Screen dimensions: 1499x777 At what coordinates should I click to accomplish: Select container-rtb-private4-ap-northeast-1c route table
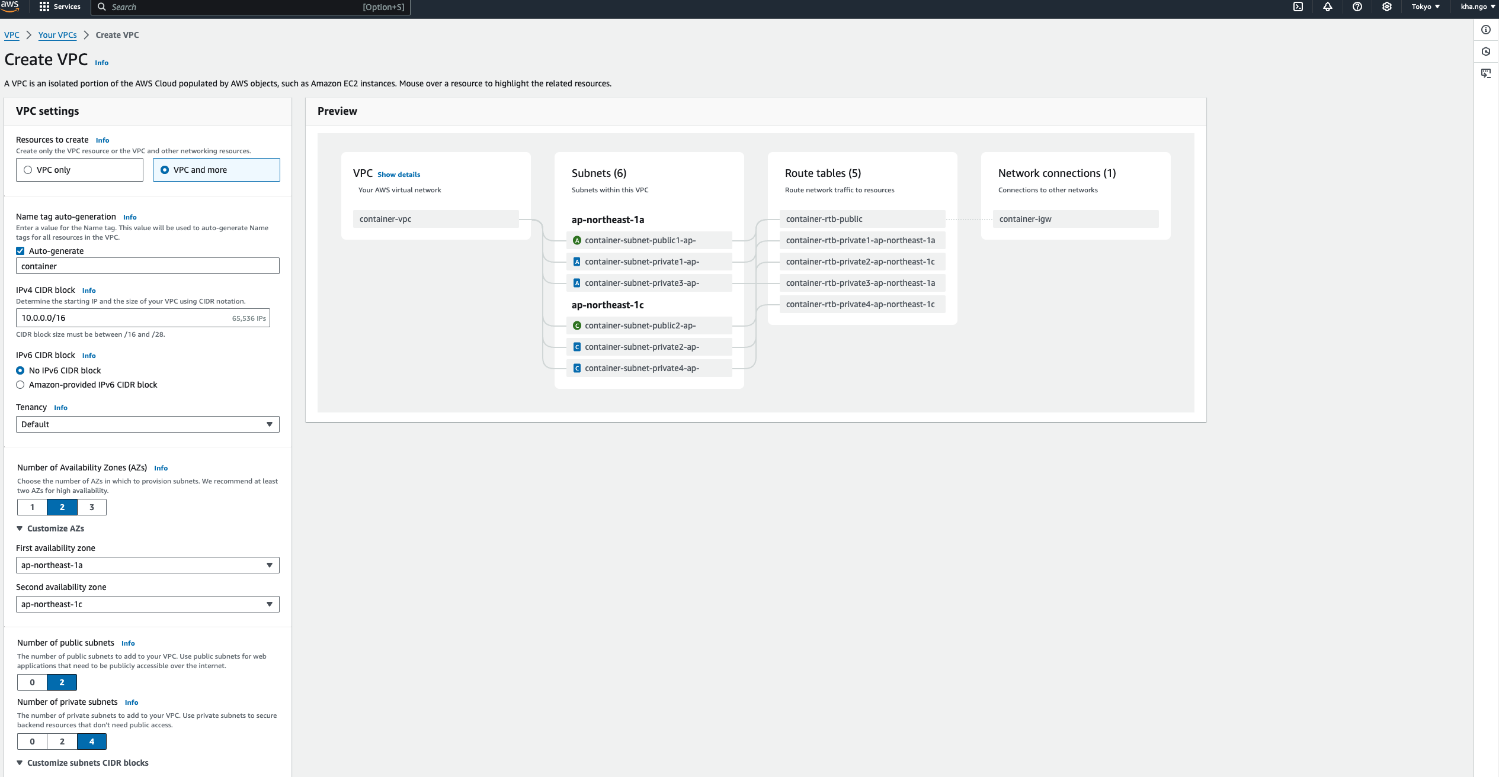(863, 304)
